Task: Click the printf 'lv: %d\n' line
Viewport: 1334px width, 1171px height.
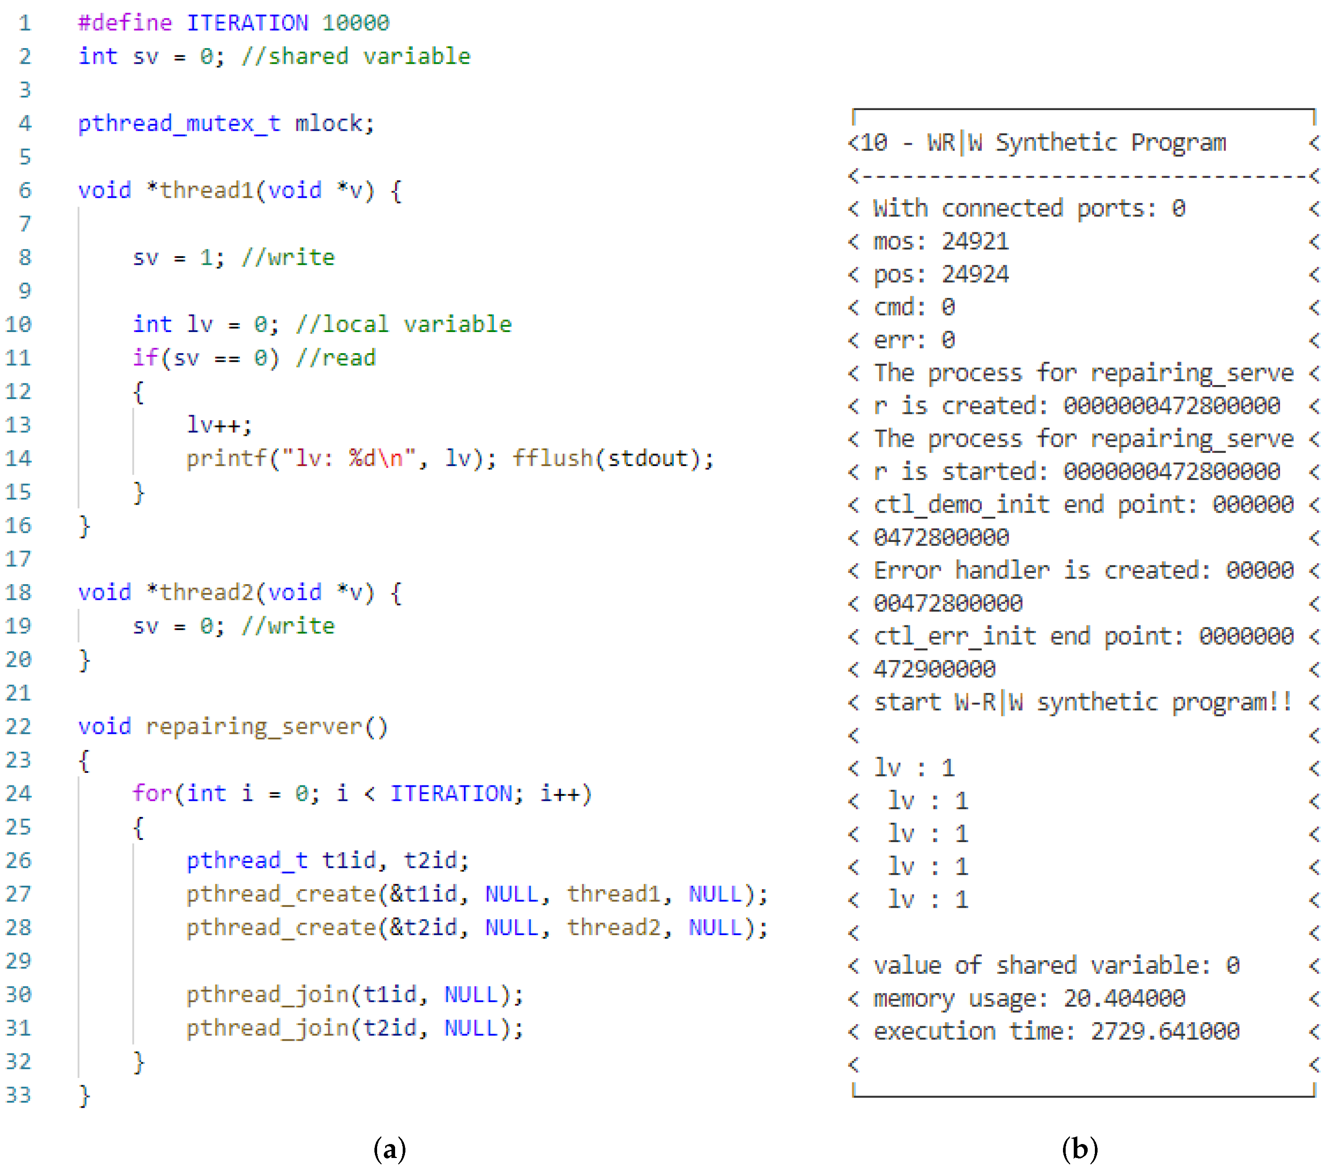Action: 450,459
